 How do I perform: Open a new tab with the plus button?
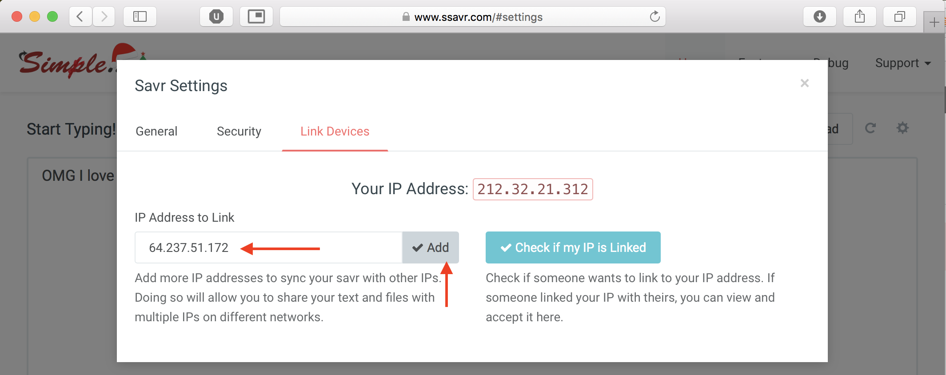pyautogui.click(x=934, y=22)
